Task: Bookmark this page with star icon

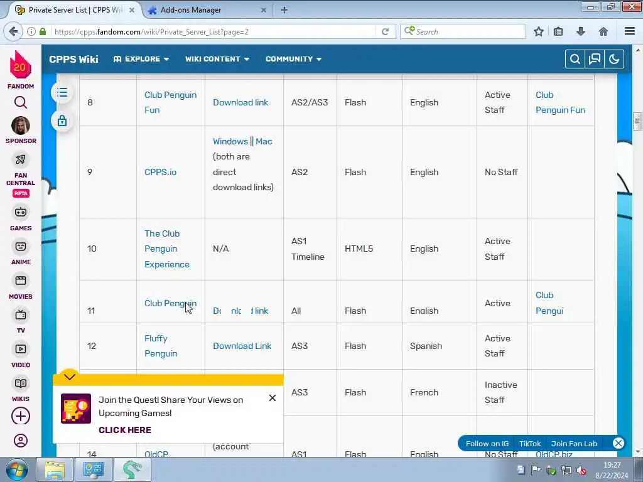Action: [538, 31]
